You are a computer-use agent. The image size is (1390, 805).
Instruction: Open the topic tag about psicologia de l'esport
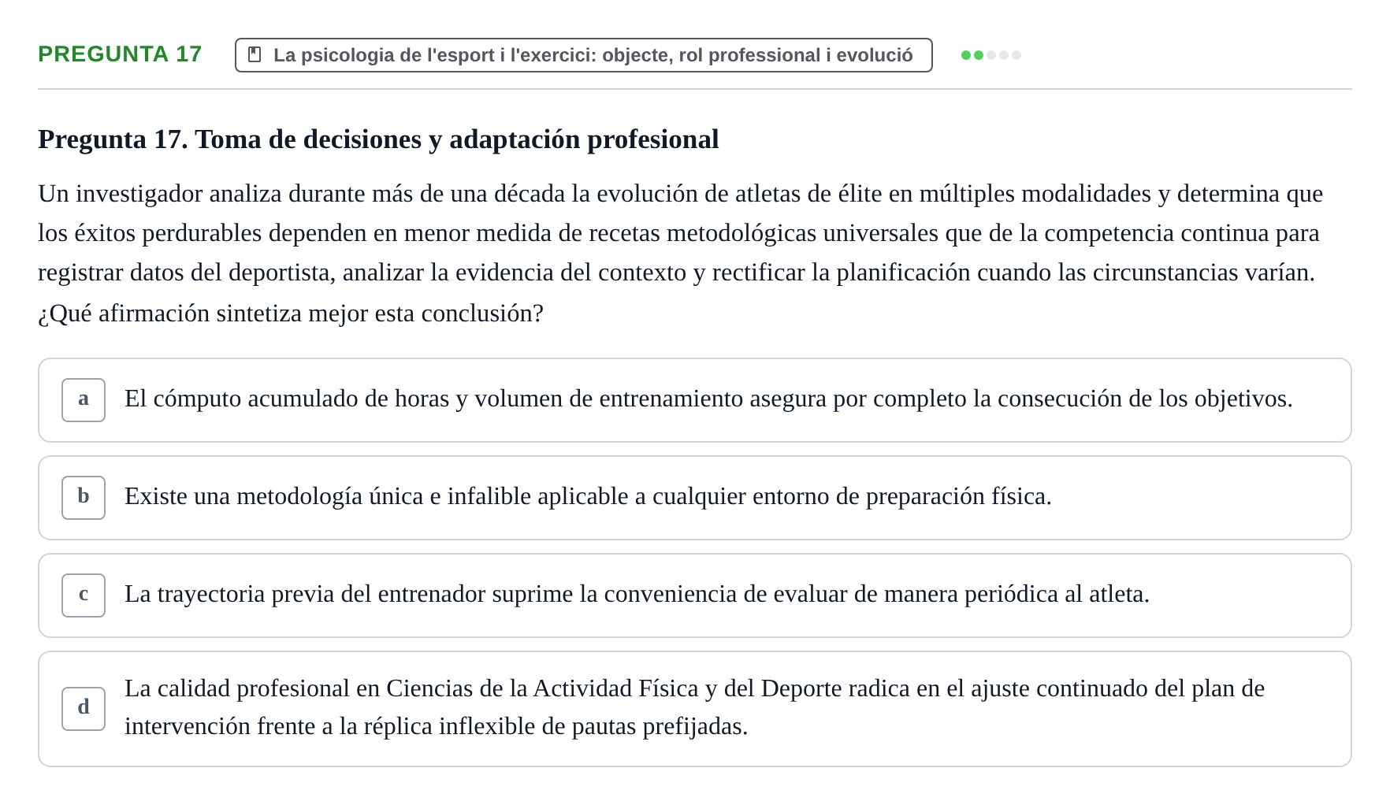pos(584,55)
